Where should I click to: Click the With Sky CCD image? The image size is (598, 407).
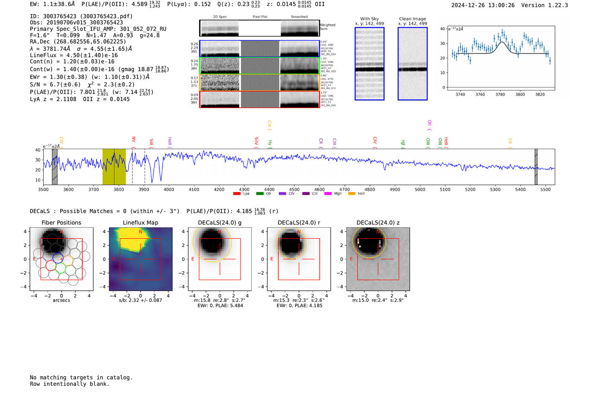tap(369, 64)
